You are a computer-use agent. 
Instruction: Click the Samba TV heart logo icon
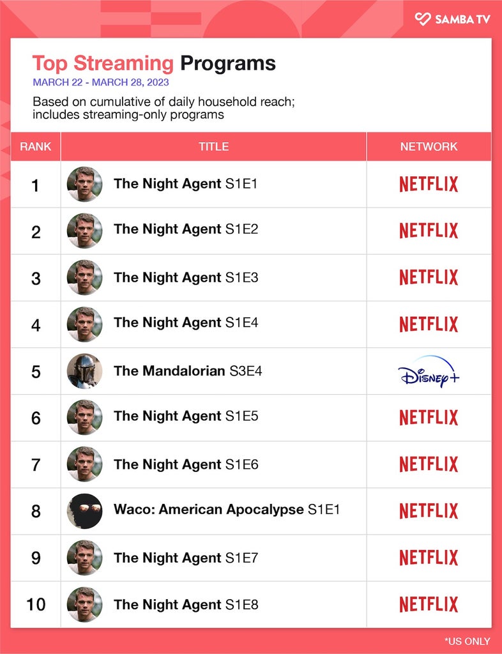tap(422, 19)
